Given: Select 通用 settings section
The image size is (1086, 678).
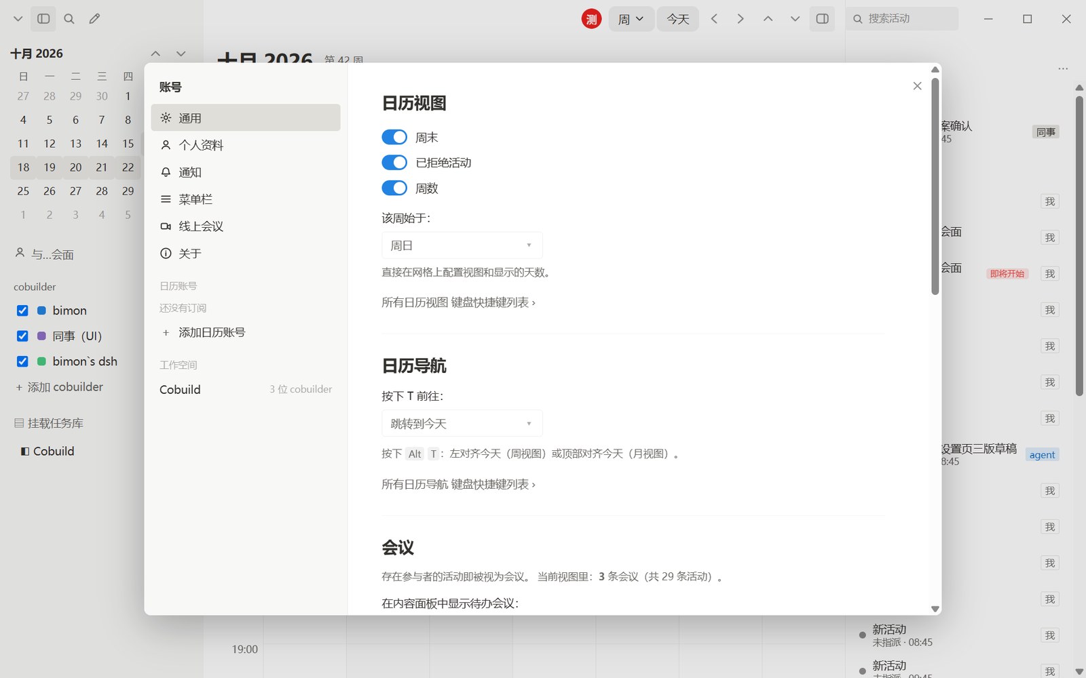Looking at the screenshot, I should 246,118.
